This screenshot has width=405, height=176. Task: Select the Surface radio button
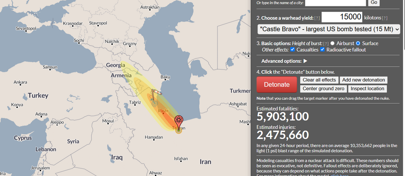(358, 43)
